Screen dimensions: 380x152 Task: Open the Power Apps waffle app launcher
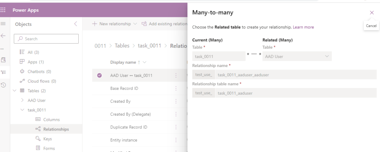[3, 10]
